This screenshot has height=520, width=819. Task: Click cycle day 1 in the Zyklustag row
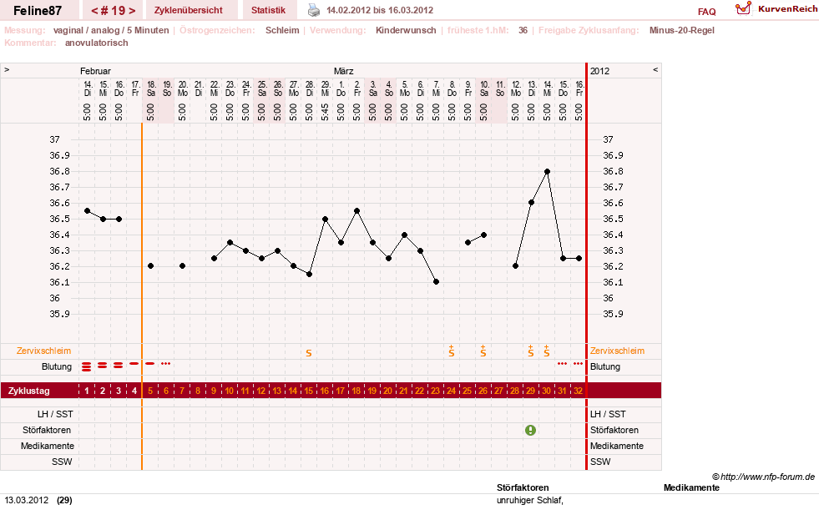87,391
